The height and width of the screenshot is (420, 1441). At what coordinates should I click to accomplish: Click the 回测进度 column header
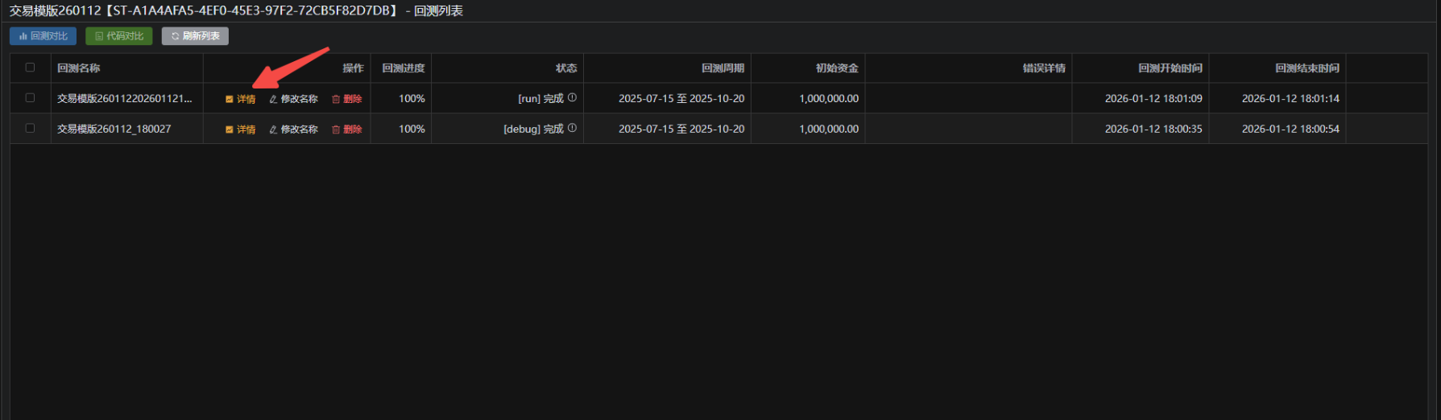(403, 68)
